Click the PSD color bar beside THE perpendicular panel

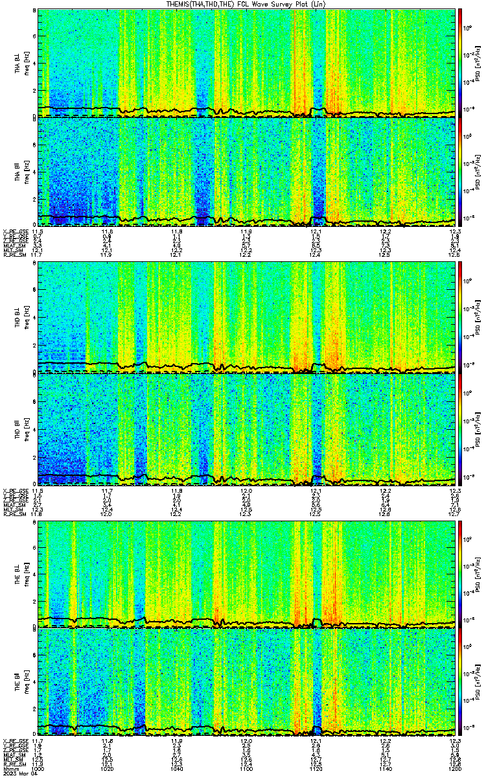point(461,573)
